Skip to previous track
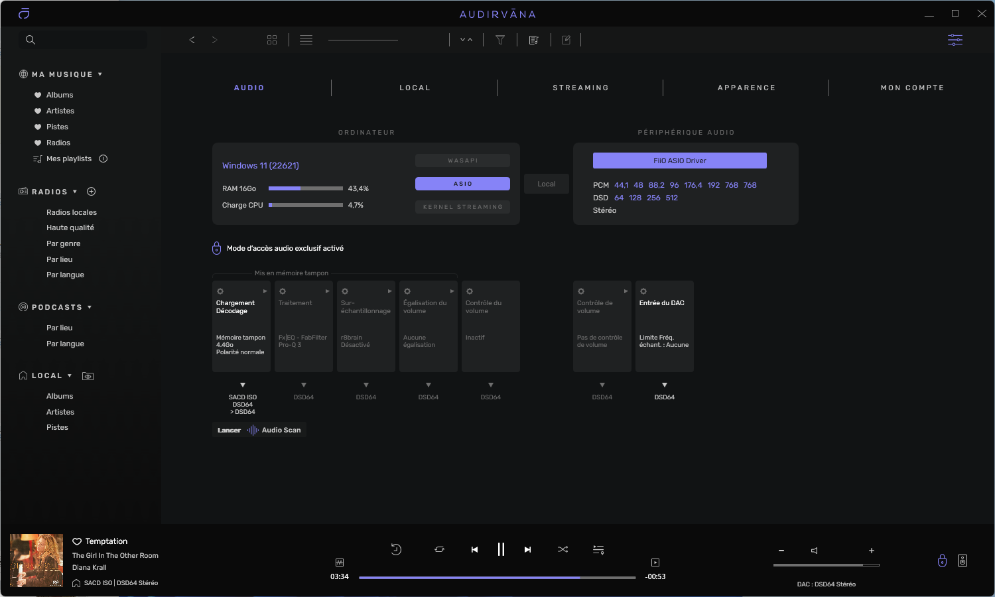Image resolution: width=995 pixels, height=597 pixels. [x=474, y=549]
